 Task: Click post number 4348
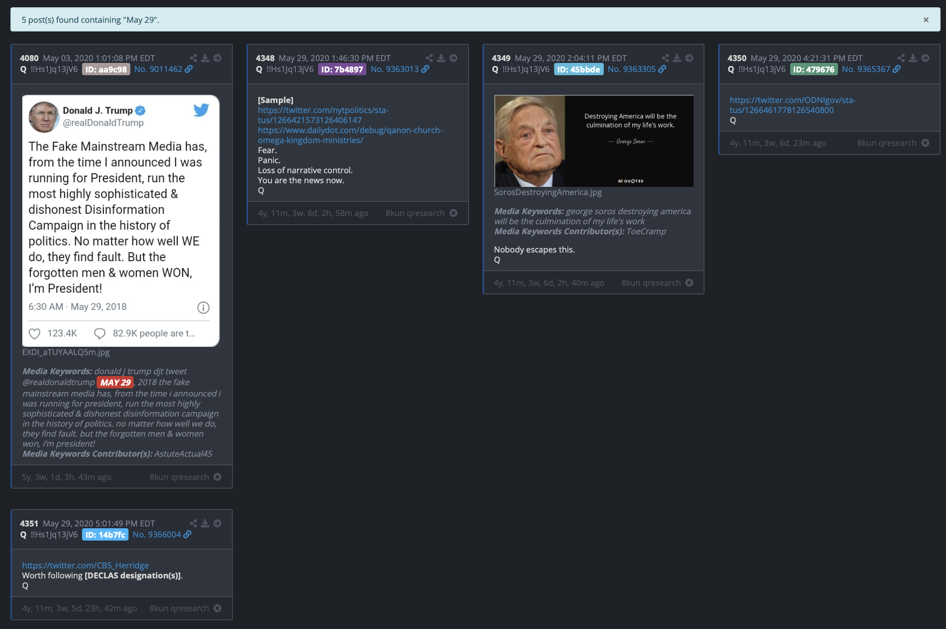(265, 58)
